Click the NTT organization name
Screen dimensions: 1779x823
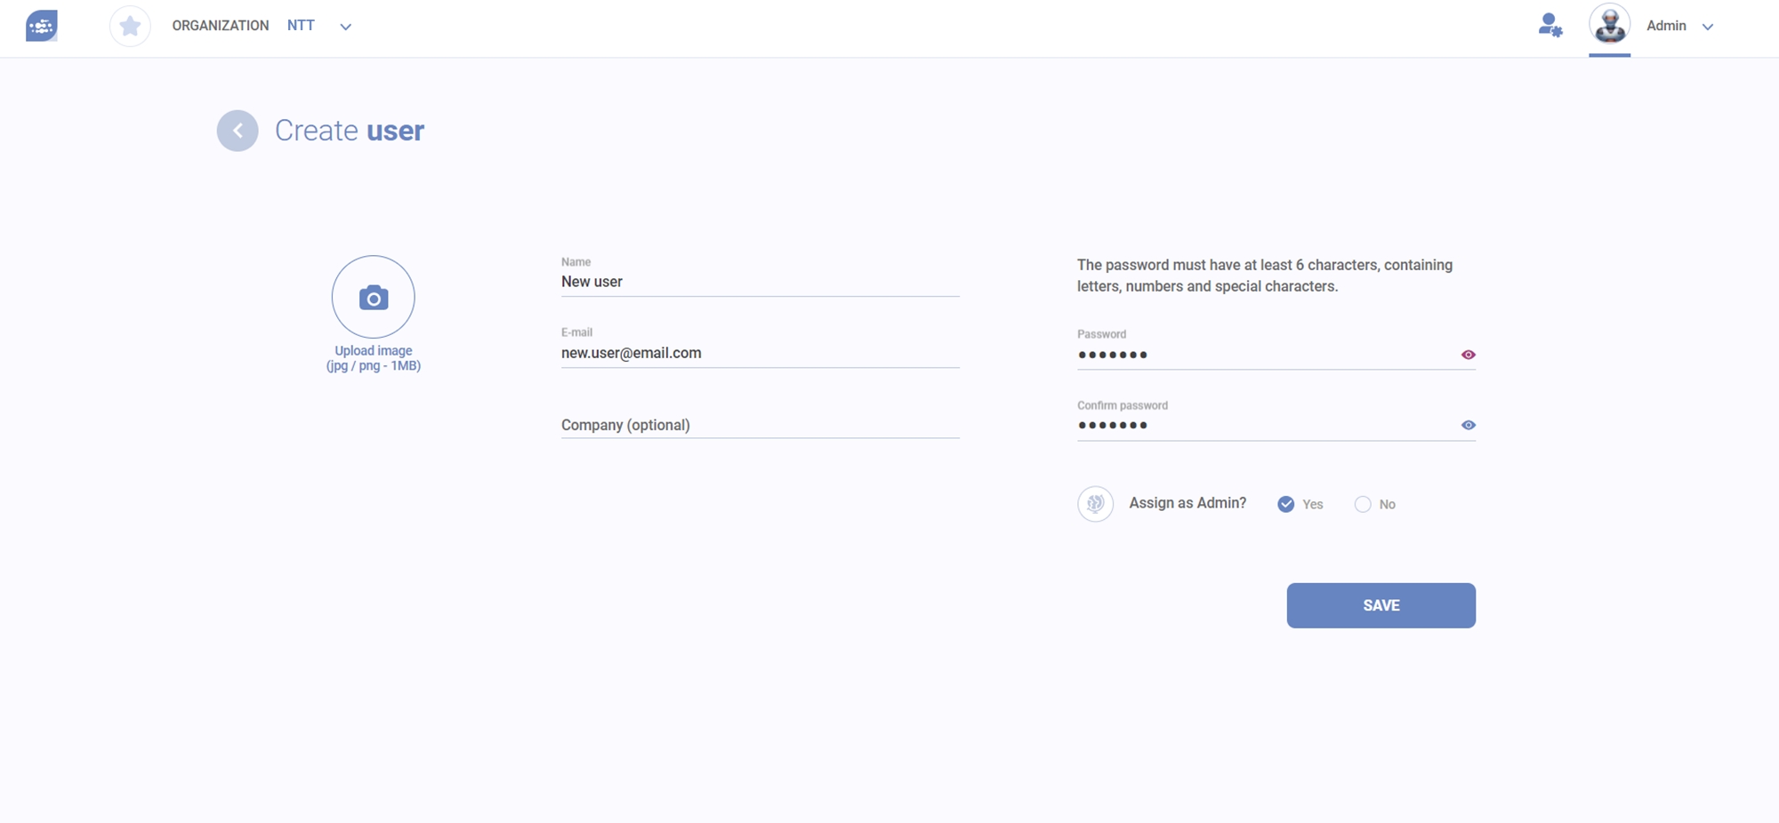pyautogui.click(x=301, y=26)
